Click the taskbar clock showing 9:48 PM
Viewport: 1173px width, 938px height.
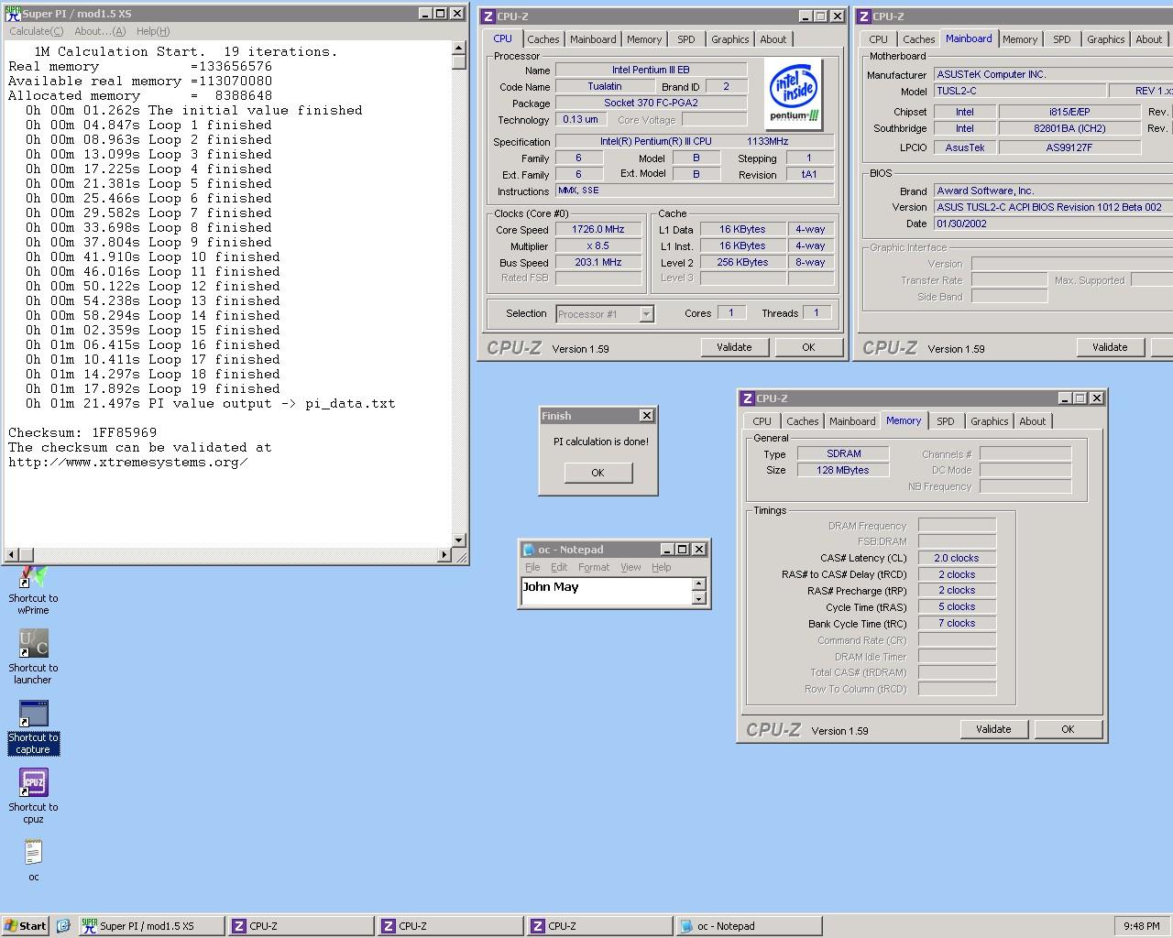pyautogui.click(x=1141, y=926)
